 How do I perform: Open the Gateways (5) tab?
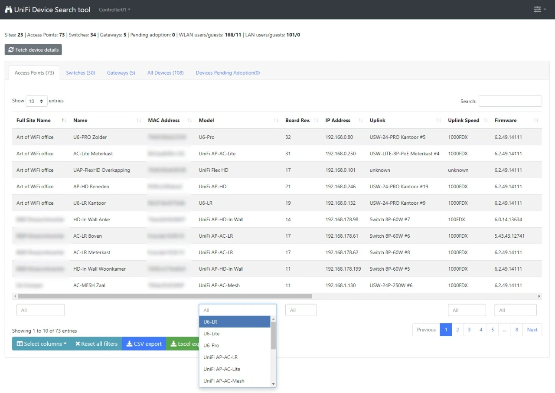pyautogui.click(x=121, y=72)
